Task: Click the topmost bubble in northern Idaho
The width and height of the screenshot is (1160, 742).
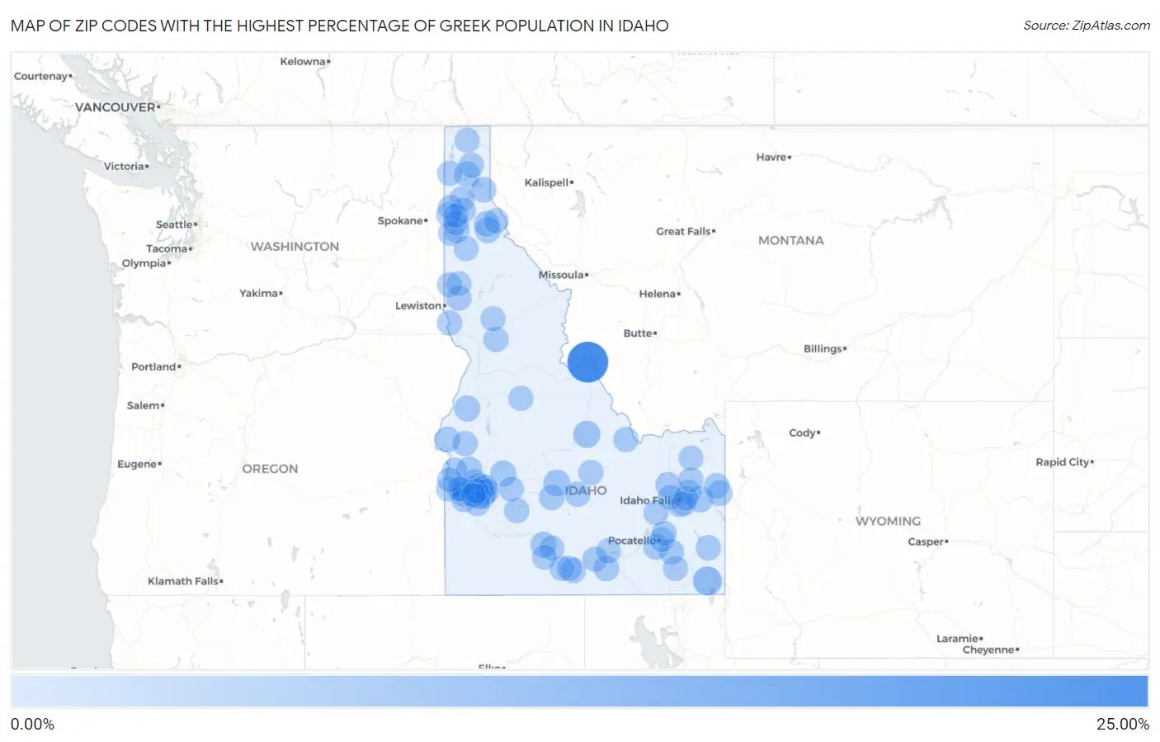Action: [x=467, y=140]
